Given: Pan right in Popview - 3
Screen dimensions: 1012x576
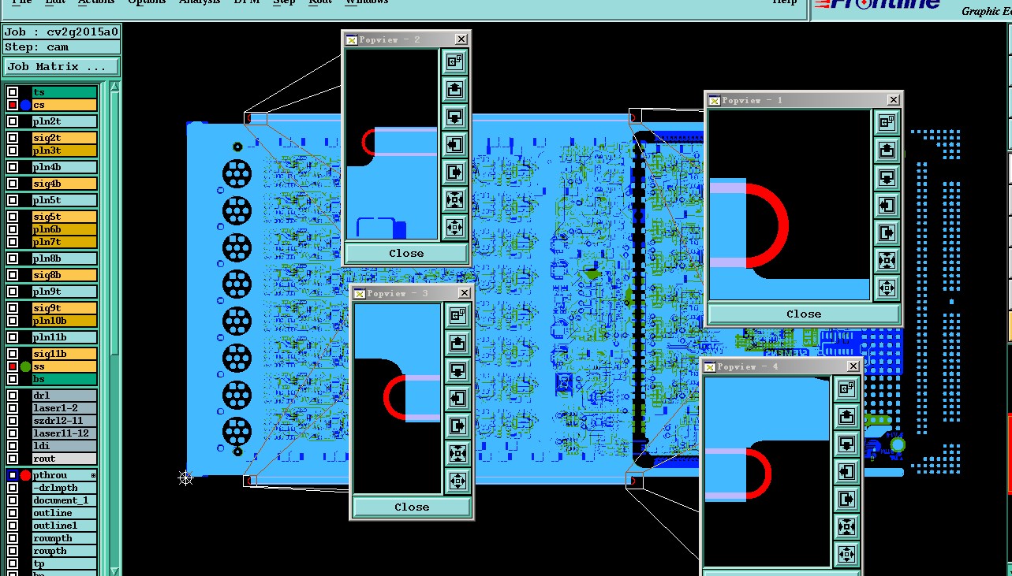Looking at the screenshot, I should (x=457, y=426).
